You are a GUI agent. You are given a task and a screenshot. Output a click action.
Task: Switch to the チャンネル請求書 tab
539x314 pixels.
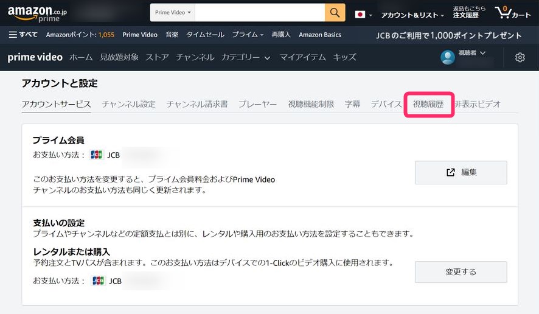[x=197, y=104]
